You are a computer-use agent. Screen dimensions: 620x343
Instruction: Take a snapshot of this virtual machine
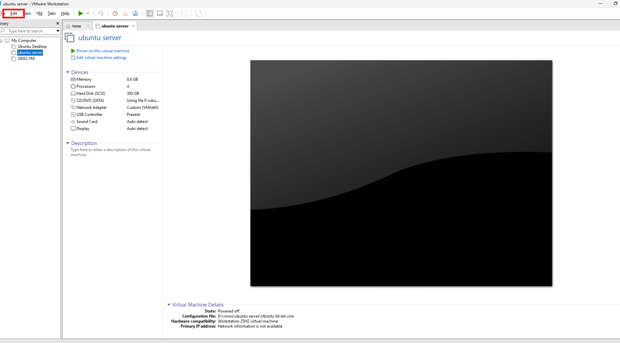point(115,13)
